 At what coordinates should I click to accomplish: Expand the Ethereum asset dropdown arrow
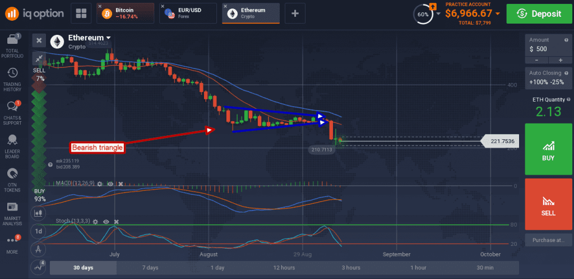click(x=109, y=38)
